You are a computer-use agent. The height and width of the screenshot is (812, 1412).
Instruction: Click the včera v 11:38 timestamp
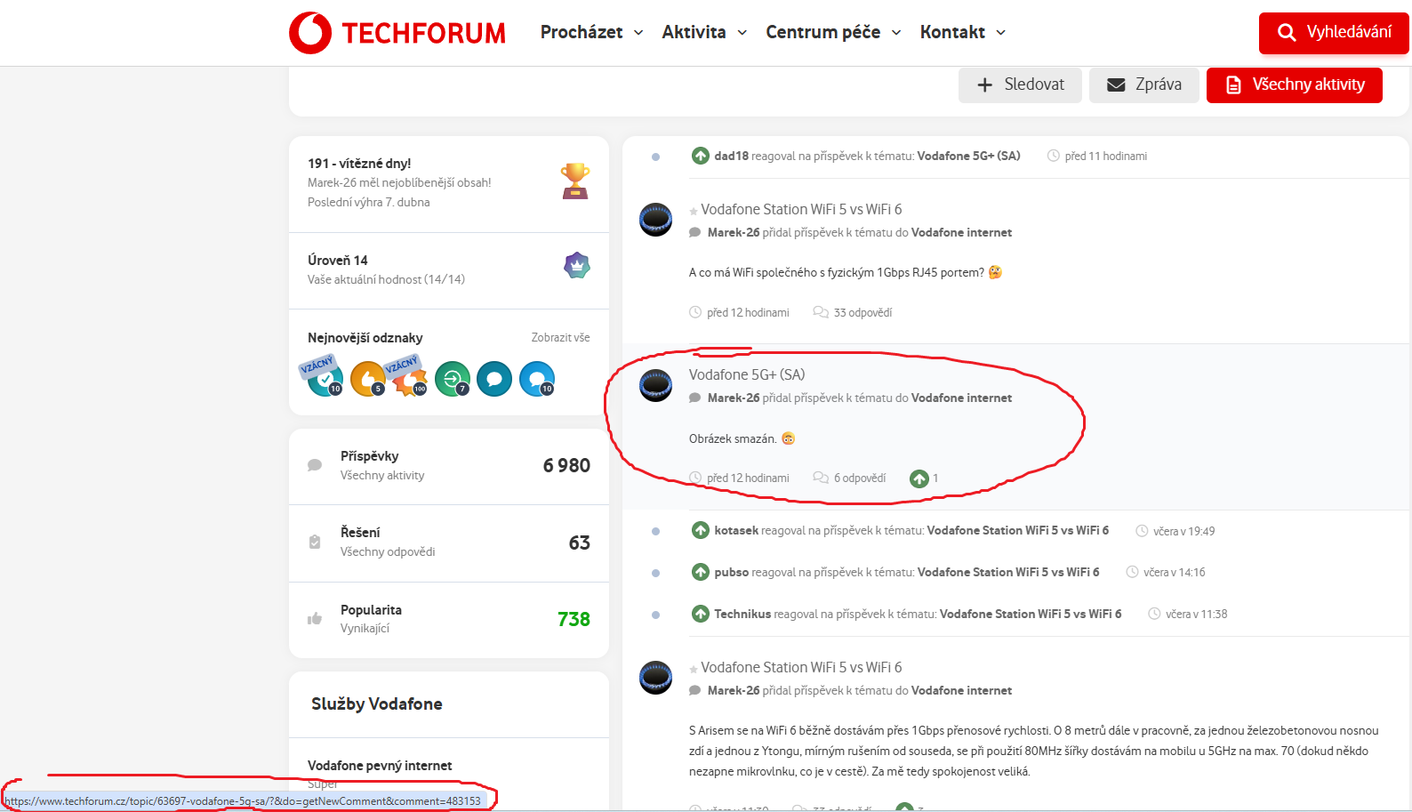pyautogui.click(x=1196, y=614)
